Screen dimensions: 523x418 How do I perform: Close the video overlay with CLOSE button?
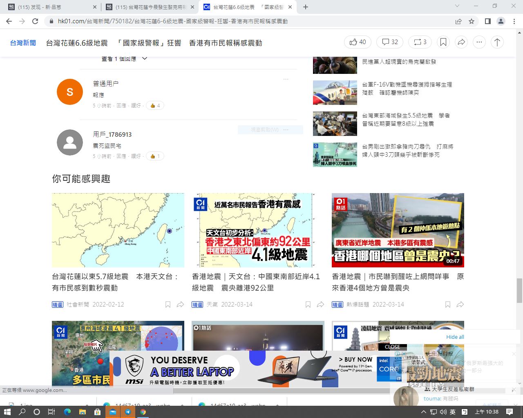(392, 347)
